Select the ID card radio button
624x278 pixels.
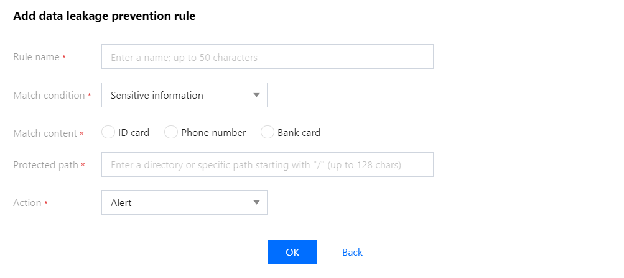(108, 132)
